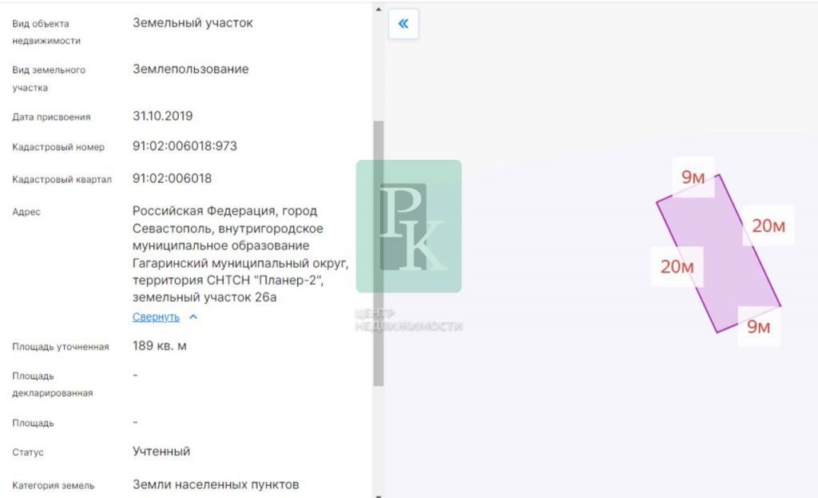Click the info panel scrollbar thumb
The image size is (818, 498).
click(x=379, y=253)
